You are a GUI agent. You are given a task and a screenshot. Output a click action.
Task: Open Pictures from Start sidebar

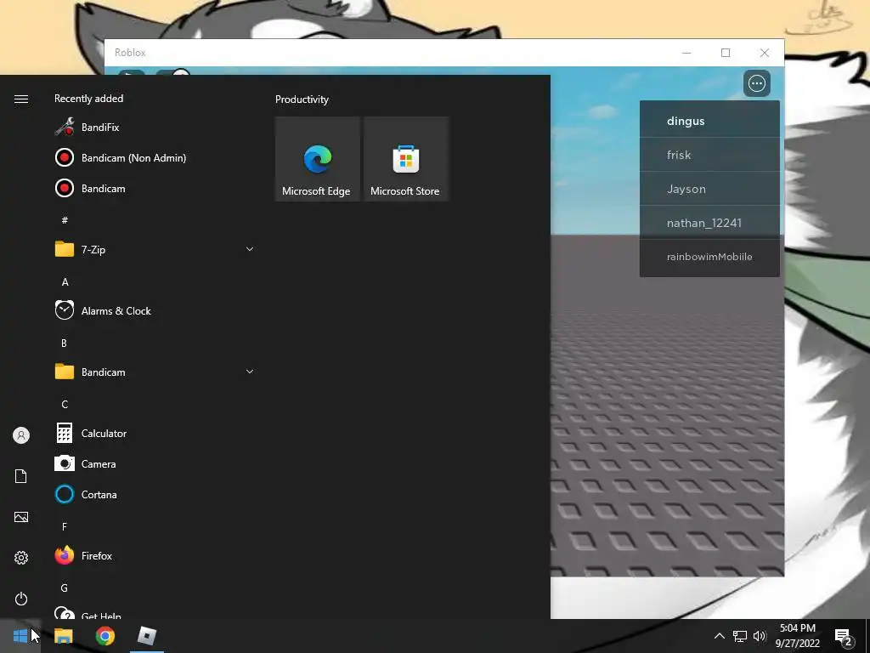click(21, 517)
